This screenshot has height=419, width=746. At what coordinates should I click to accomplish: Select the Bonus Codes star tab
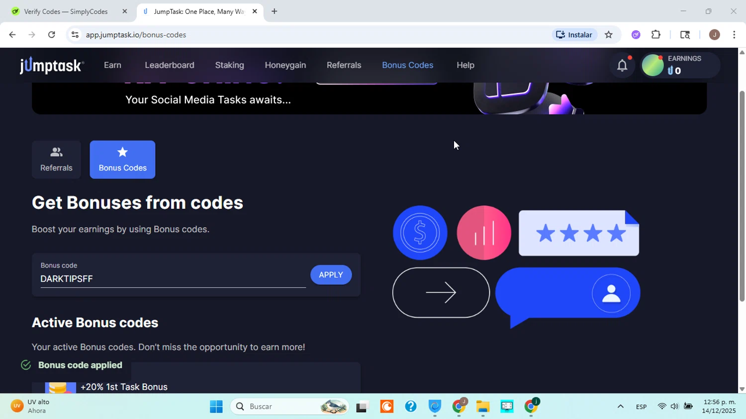click(x=122, y=160)
